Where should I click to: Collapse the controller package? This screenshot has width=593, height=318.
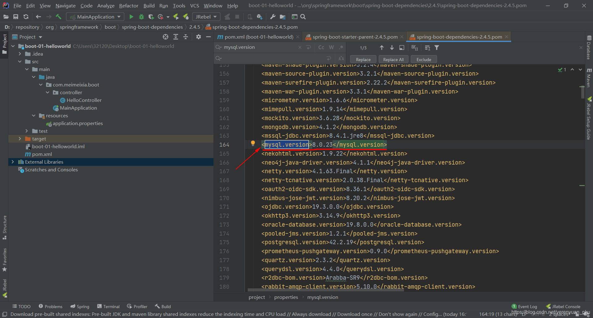[x=48, y=92]
